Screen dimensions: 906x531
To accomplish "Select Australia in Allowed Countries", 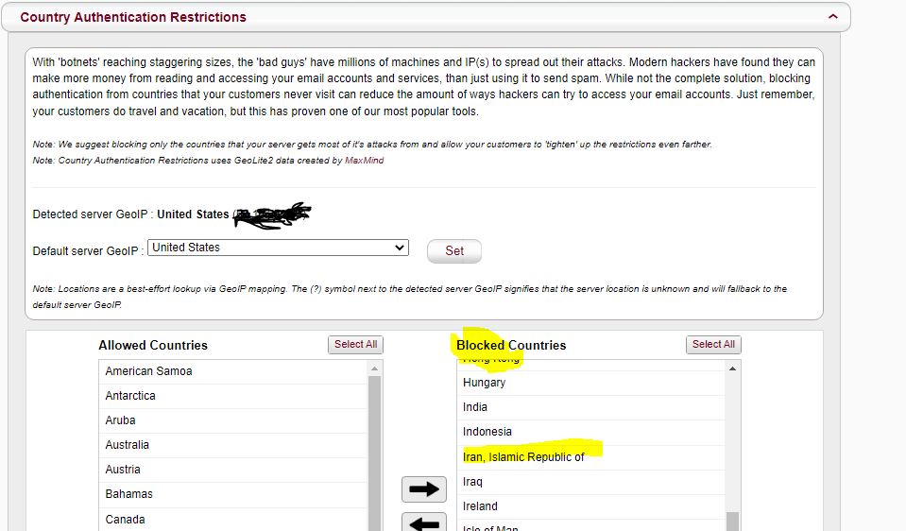I will click(x=128, y=445).
